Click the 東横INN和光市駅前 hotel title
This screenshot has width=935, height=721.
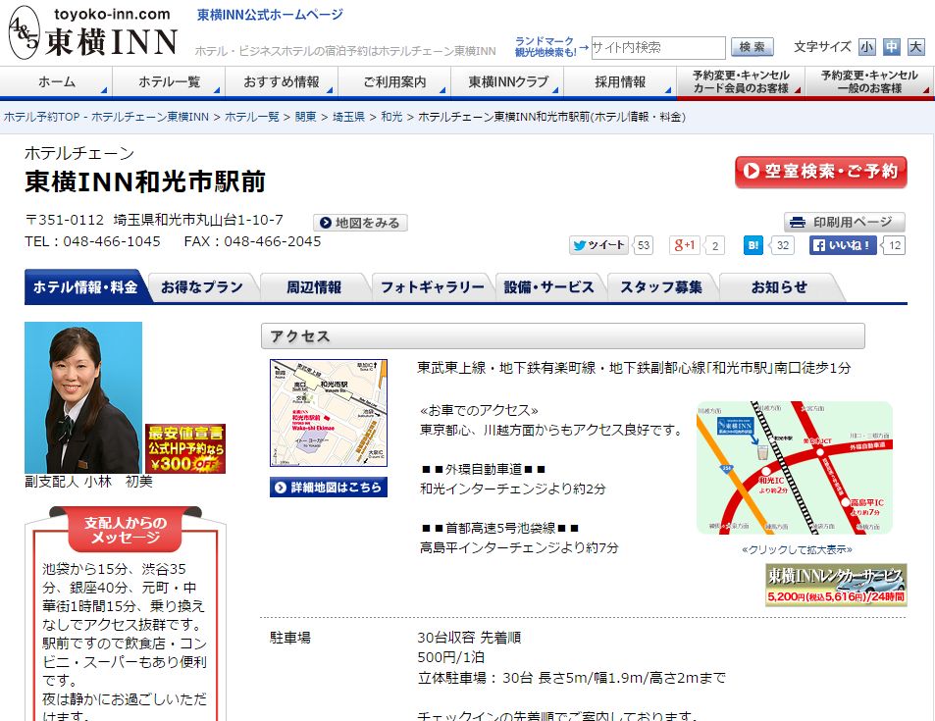145,181
